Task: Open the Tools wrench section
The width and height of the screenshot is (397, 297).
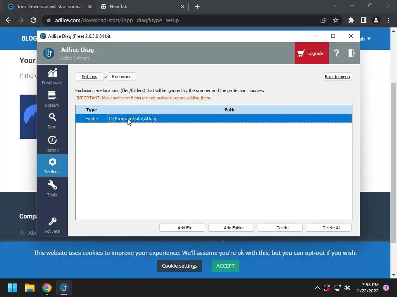Action: 52,188
